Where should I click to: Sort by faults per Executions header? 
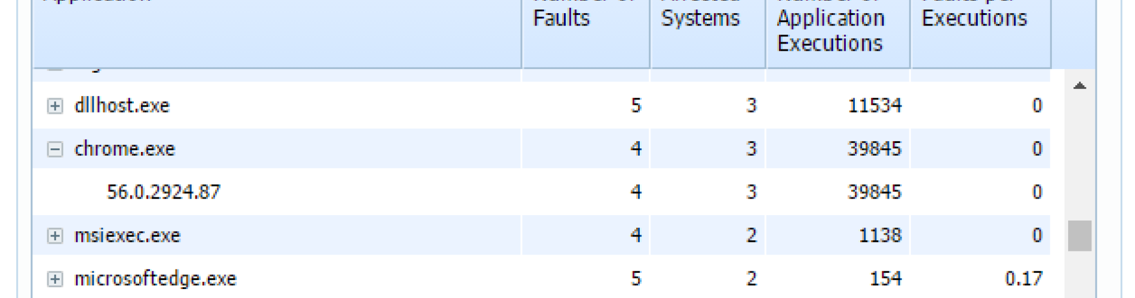(x=980, y=33)
